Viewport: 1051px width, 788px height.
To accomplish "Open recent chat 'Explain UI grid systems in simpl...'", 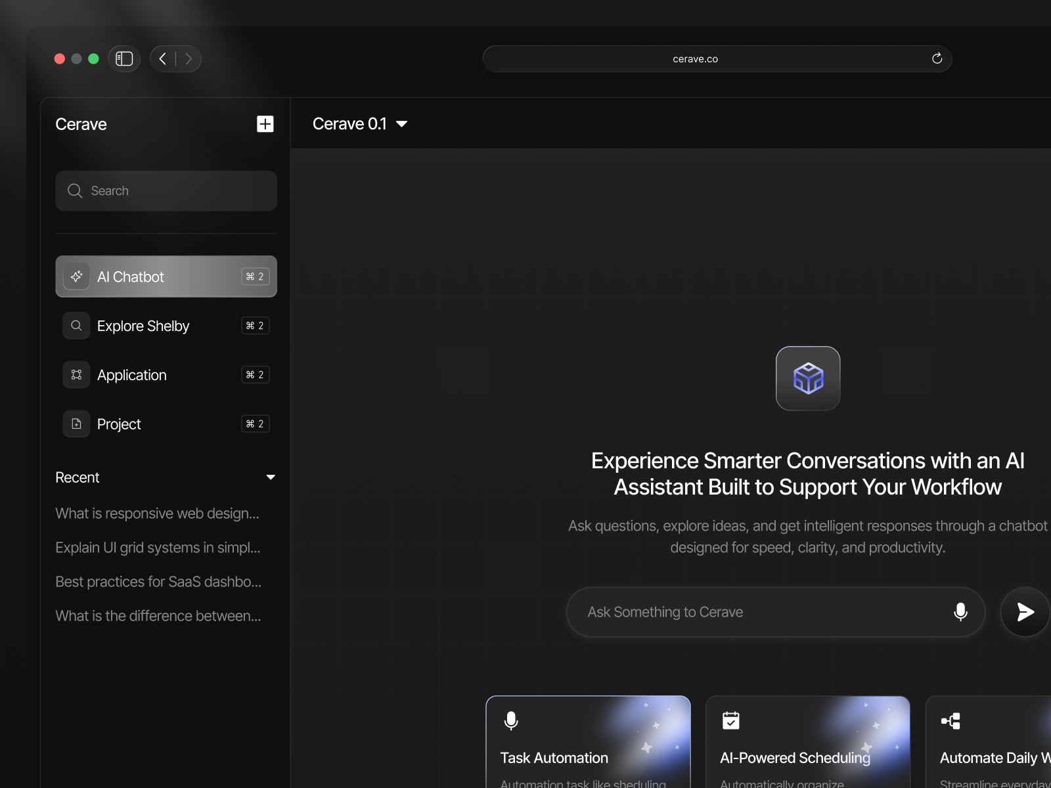I will coord(158,548).
